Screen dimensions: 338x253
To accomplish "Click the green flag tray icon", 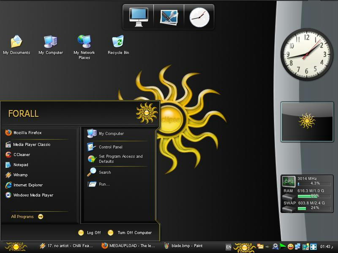I will (283, 246).
